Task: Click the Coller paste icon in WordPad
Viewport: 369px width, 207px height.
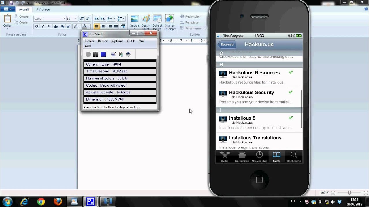Action: tap(7, 19)
